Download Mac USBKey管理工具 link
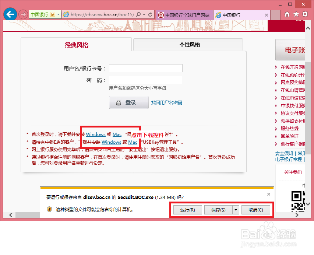The width and height of the screenshot is (314, 255). [133, 142]
